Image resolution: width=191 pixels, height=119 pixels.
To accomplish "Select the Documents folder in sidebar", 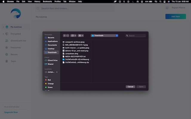I will pyautogui.click(x=52, y=45).
